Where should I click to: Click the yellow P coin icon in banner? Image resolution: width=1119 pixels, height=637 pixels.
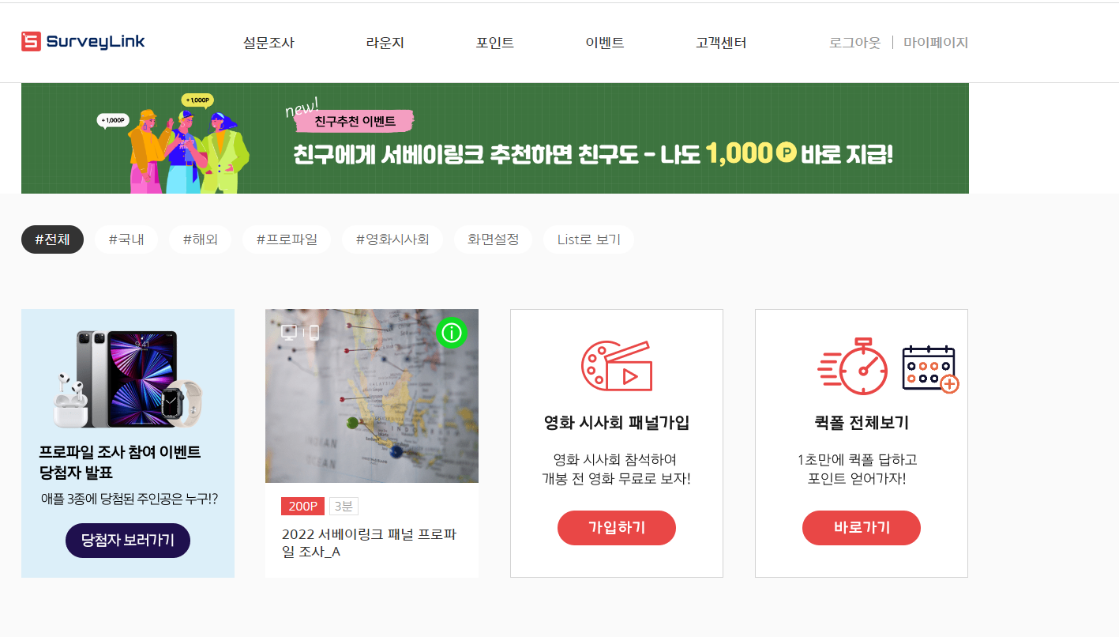pyautogui.click(x=786, y=153)
